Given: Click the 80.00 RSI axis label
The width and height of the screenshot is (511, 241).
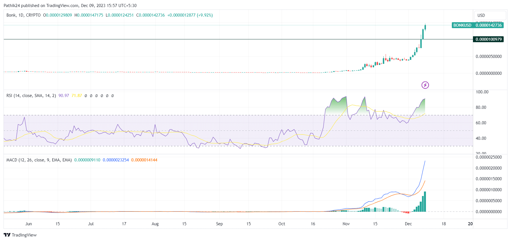Looking at the screenshot, I should pyautogui.click(x=481, y=107).
